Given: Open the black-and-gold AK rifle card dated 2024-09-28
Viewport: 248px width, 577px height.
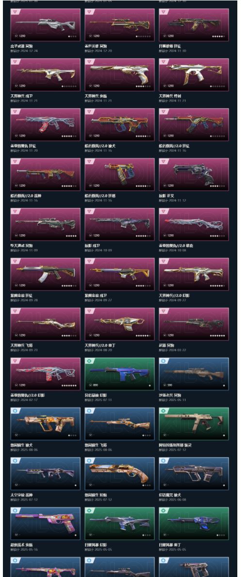Looking at the screenshot, I should 46,274.
